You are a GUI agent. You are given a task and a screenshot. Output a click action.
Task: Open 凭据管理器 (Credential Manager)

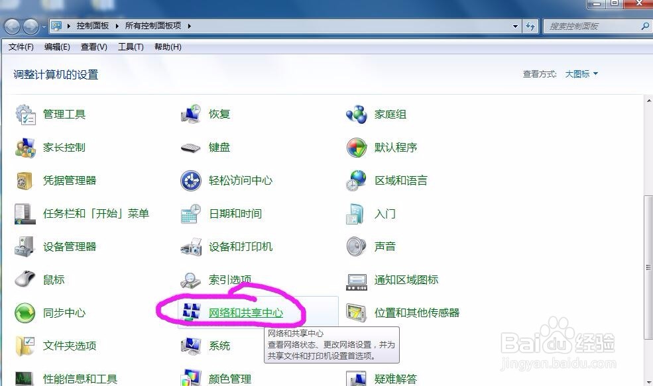pos(70,180)
